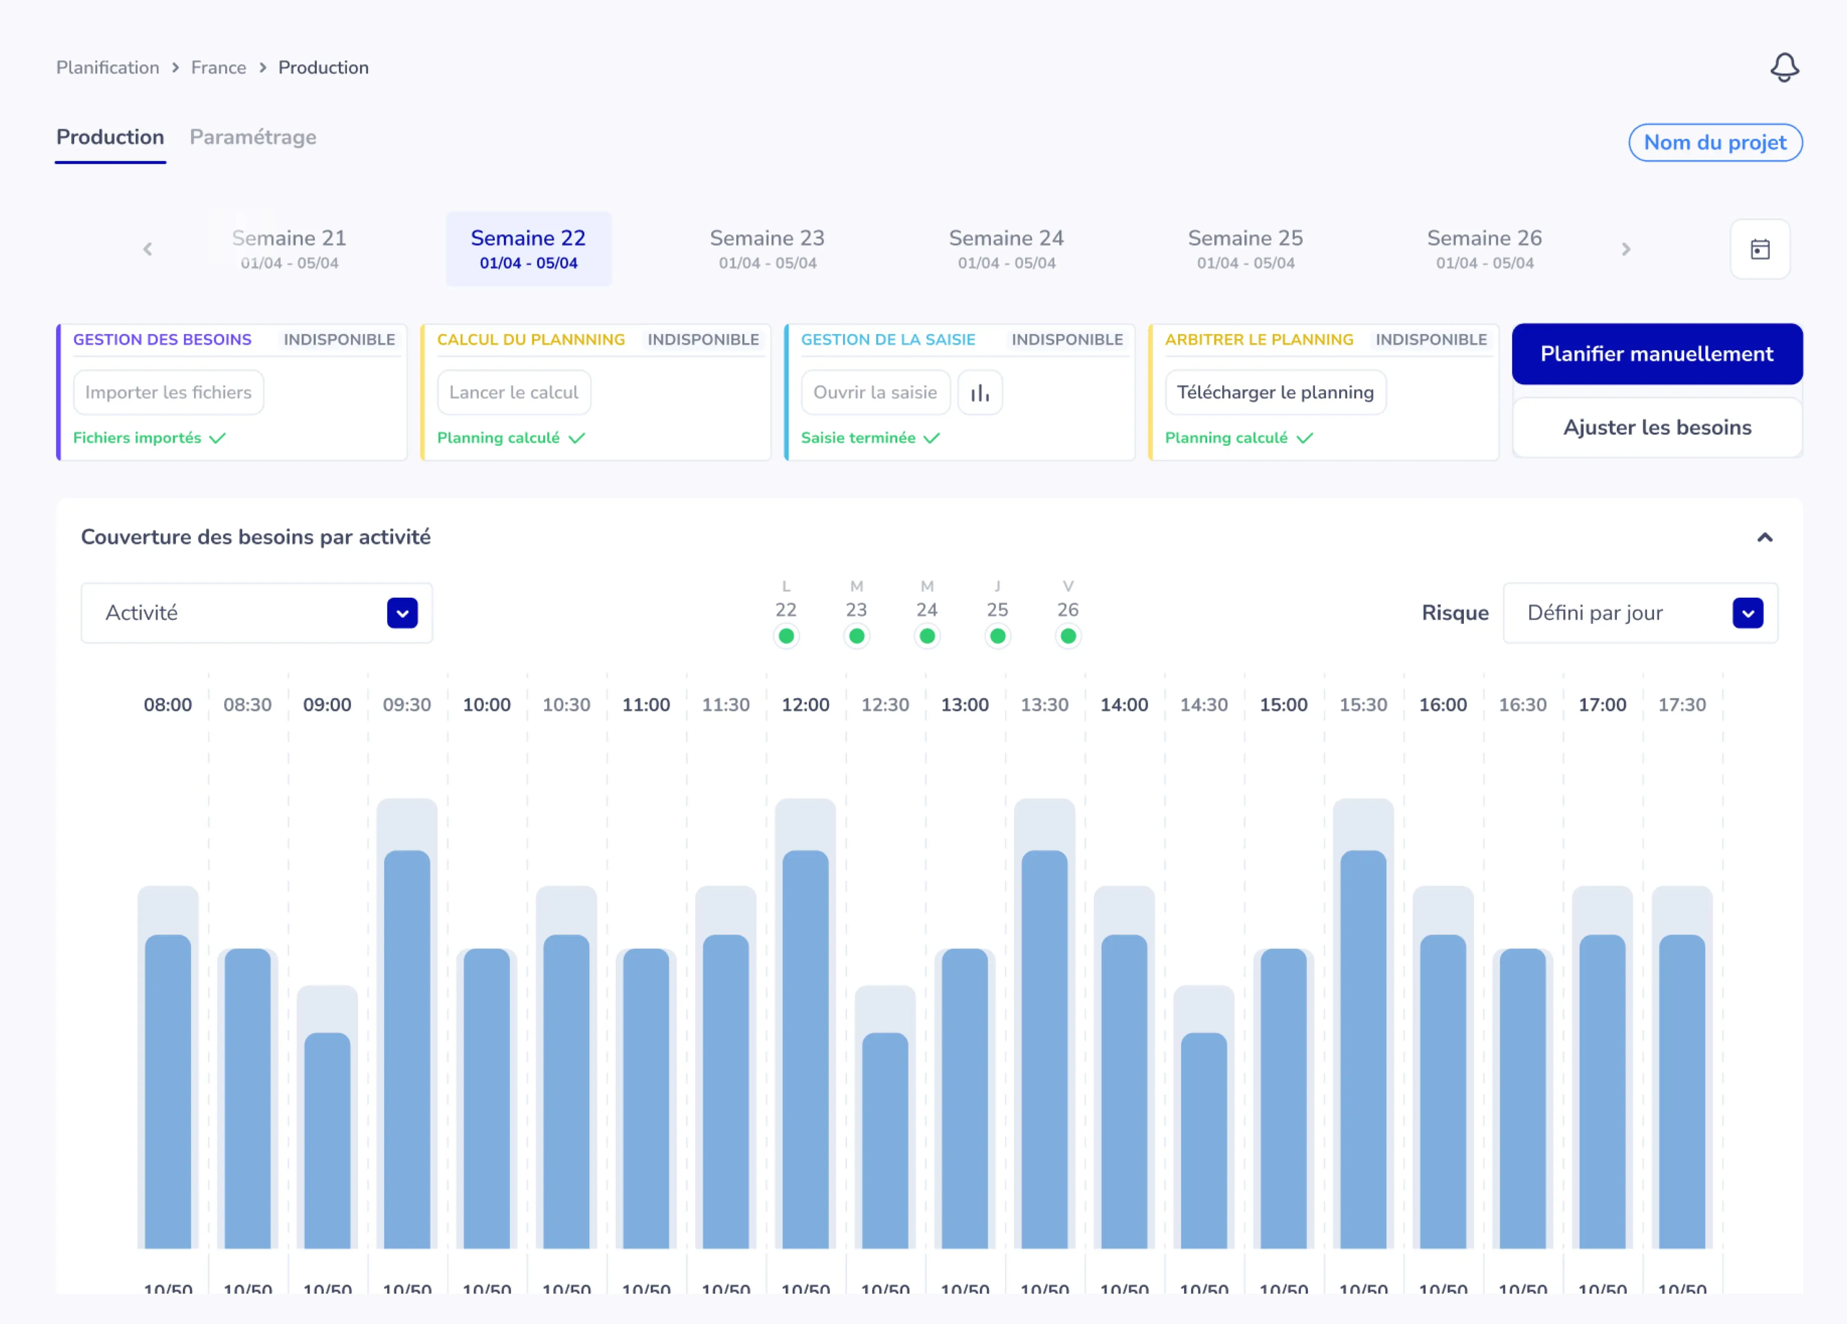The width and height of the screenshot is (1847, 1324).
Task: Open the bar chart statistics view
Action: pos(980,391)
